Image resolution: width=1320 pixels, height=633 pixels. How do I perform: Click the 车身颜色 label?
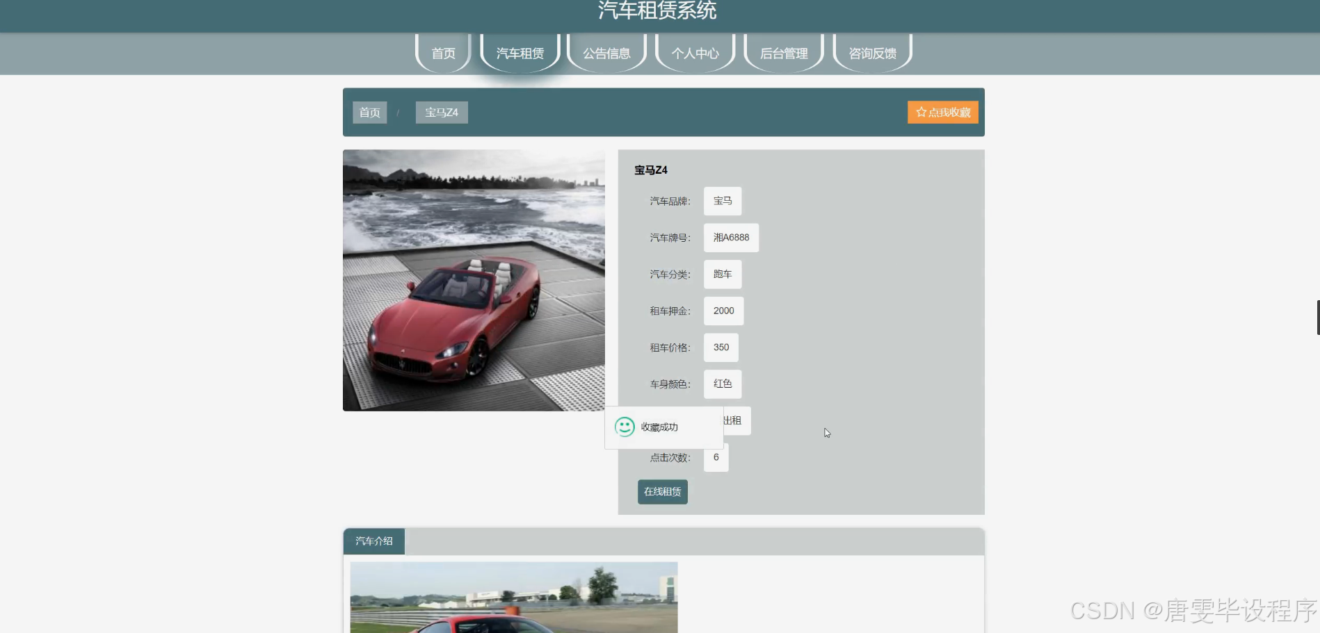tap(670, 384)
